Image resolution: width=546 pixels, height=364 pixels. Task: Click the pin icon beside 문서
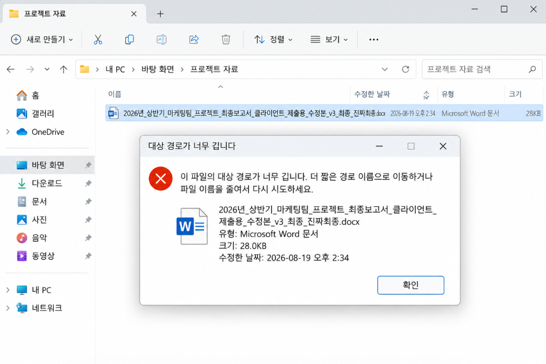(x=88, y=201)
